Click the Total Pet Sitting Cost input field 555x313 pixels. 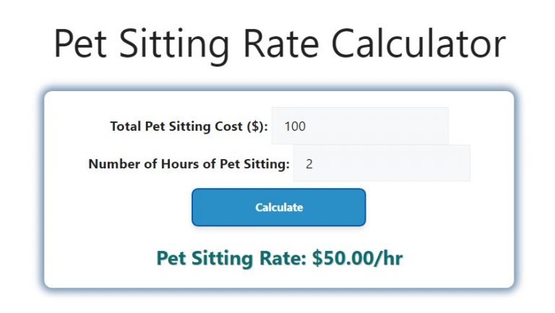pos(359,126)
